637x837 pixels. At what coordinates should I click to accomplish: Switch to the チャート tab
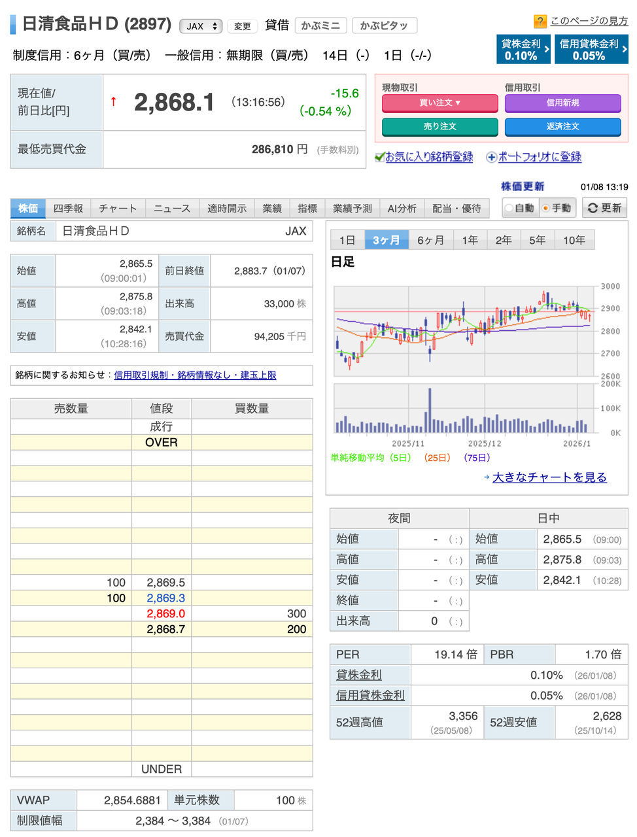(118, 208)
